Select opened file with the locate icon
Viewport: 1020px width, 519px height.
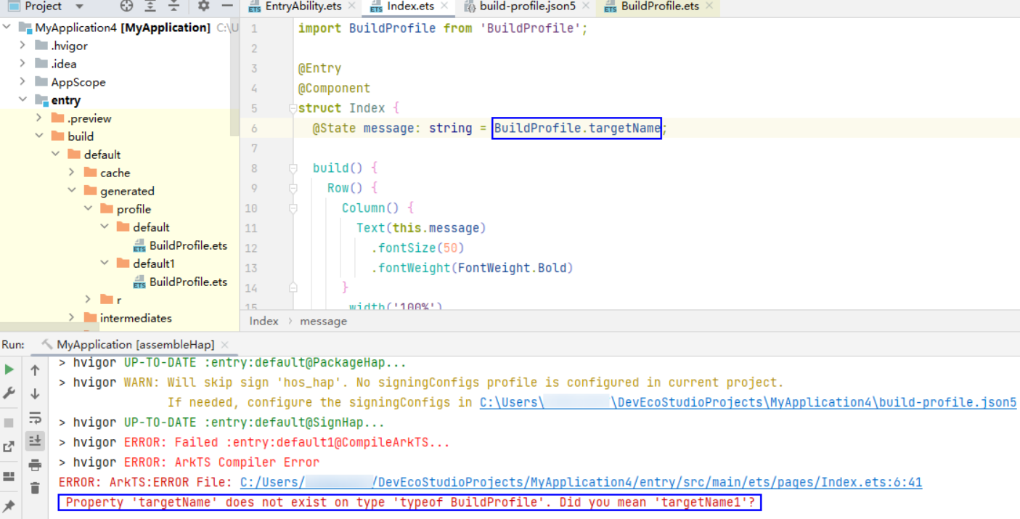(127, 7)
